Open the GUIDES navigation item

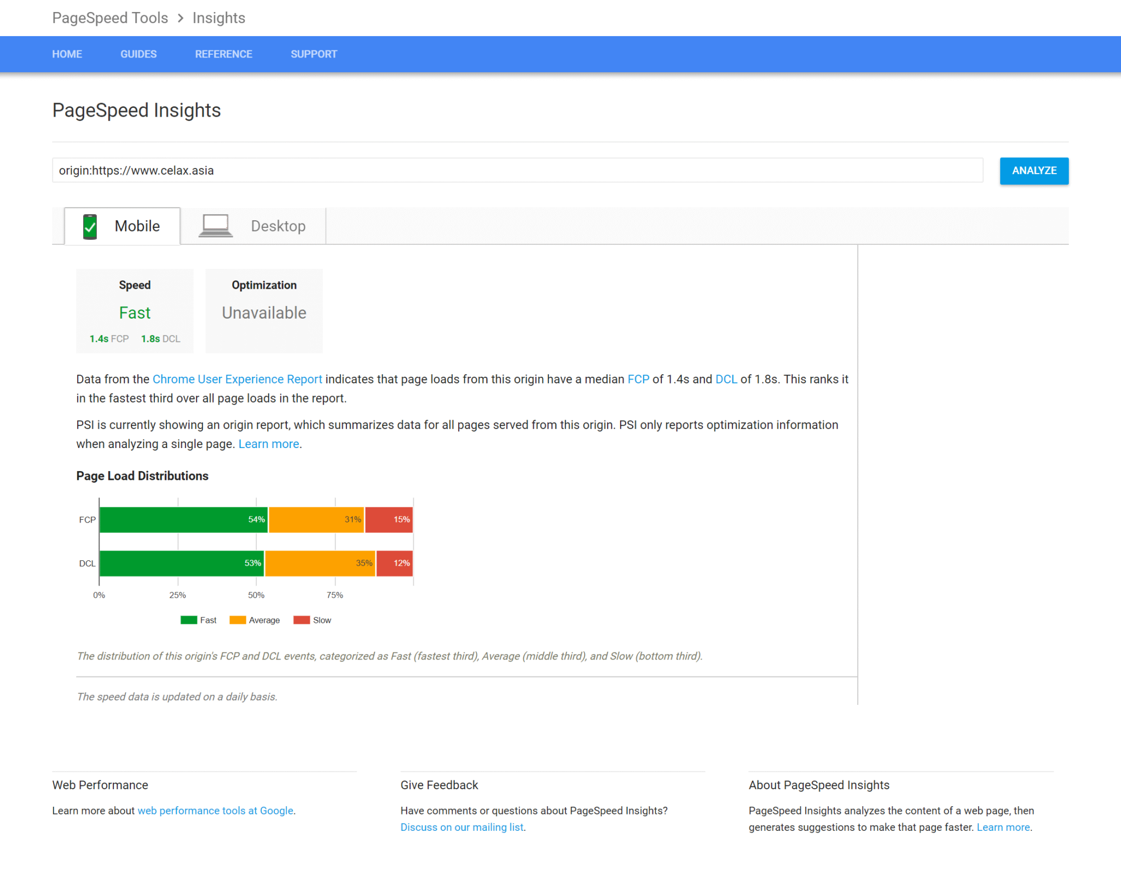coord(138,54)
